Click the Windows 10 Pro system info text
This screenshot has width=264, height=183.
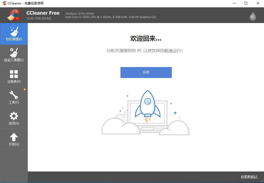pos(79,14)
